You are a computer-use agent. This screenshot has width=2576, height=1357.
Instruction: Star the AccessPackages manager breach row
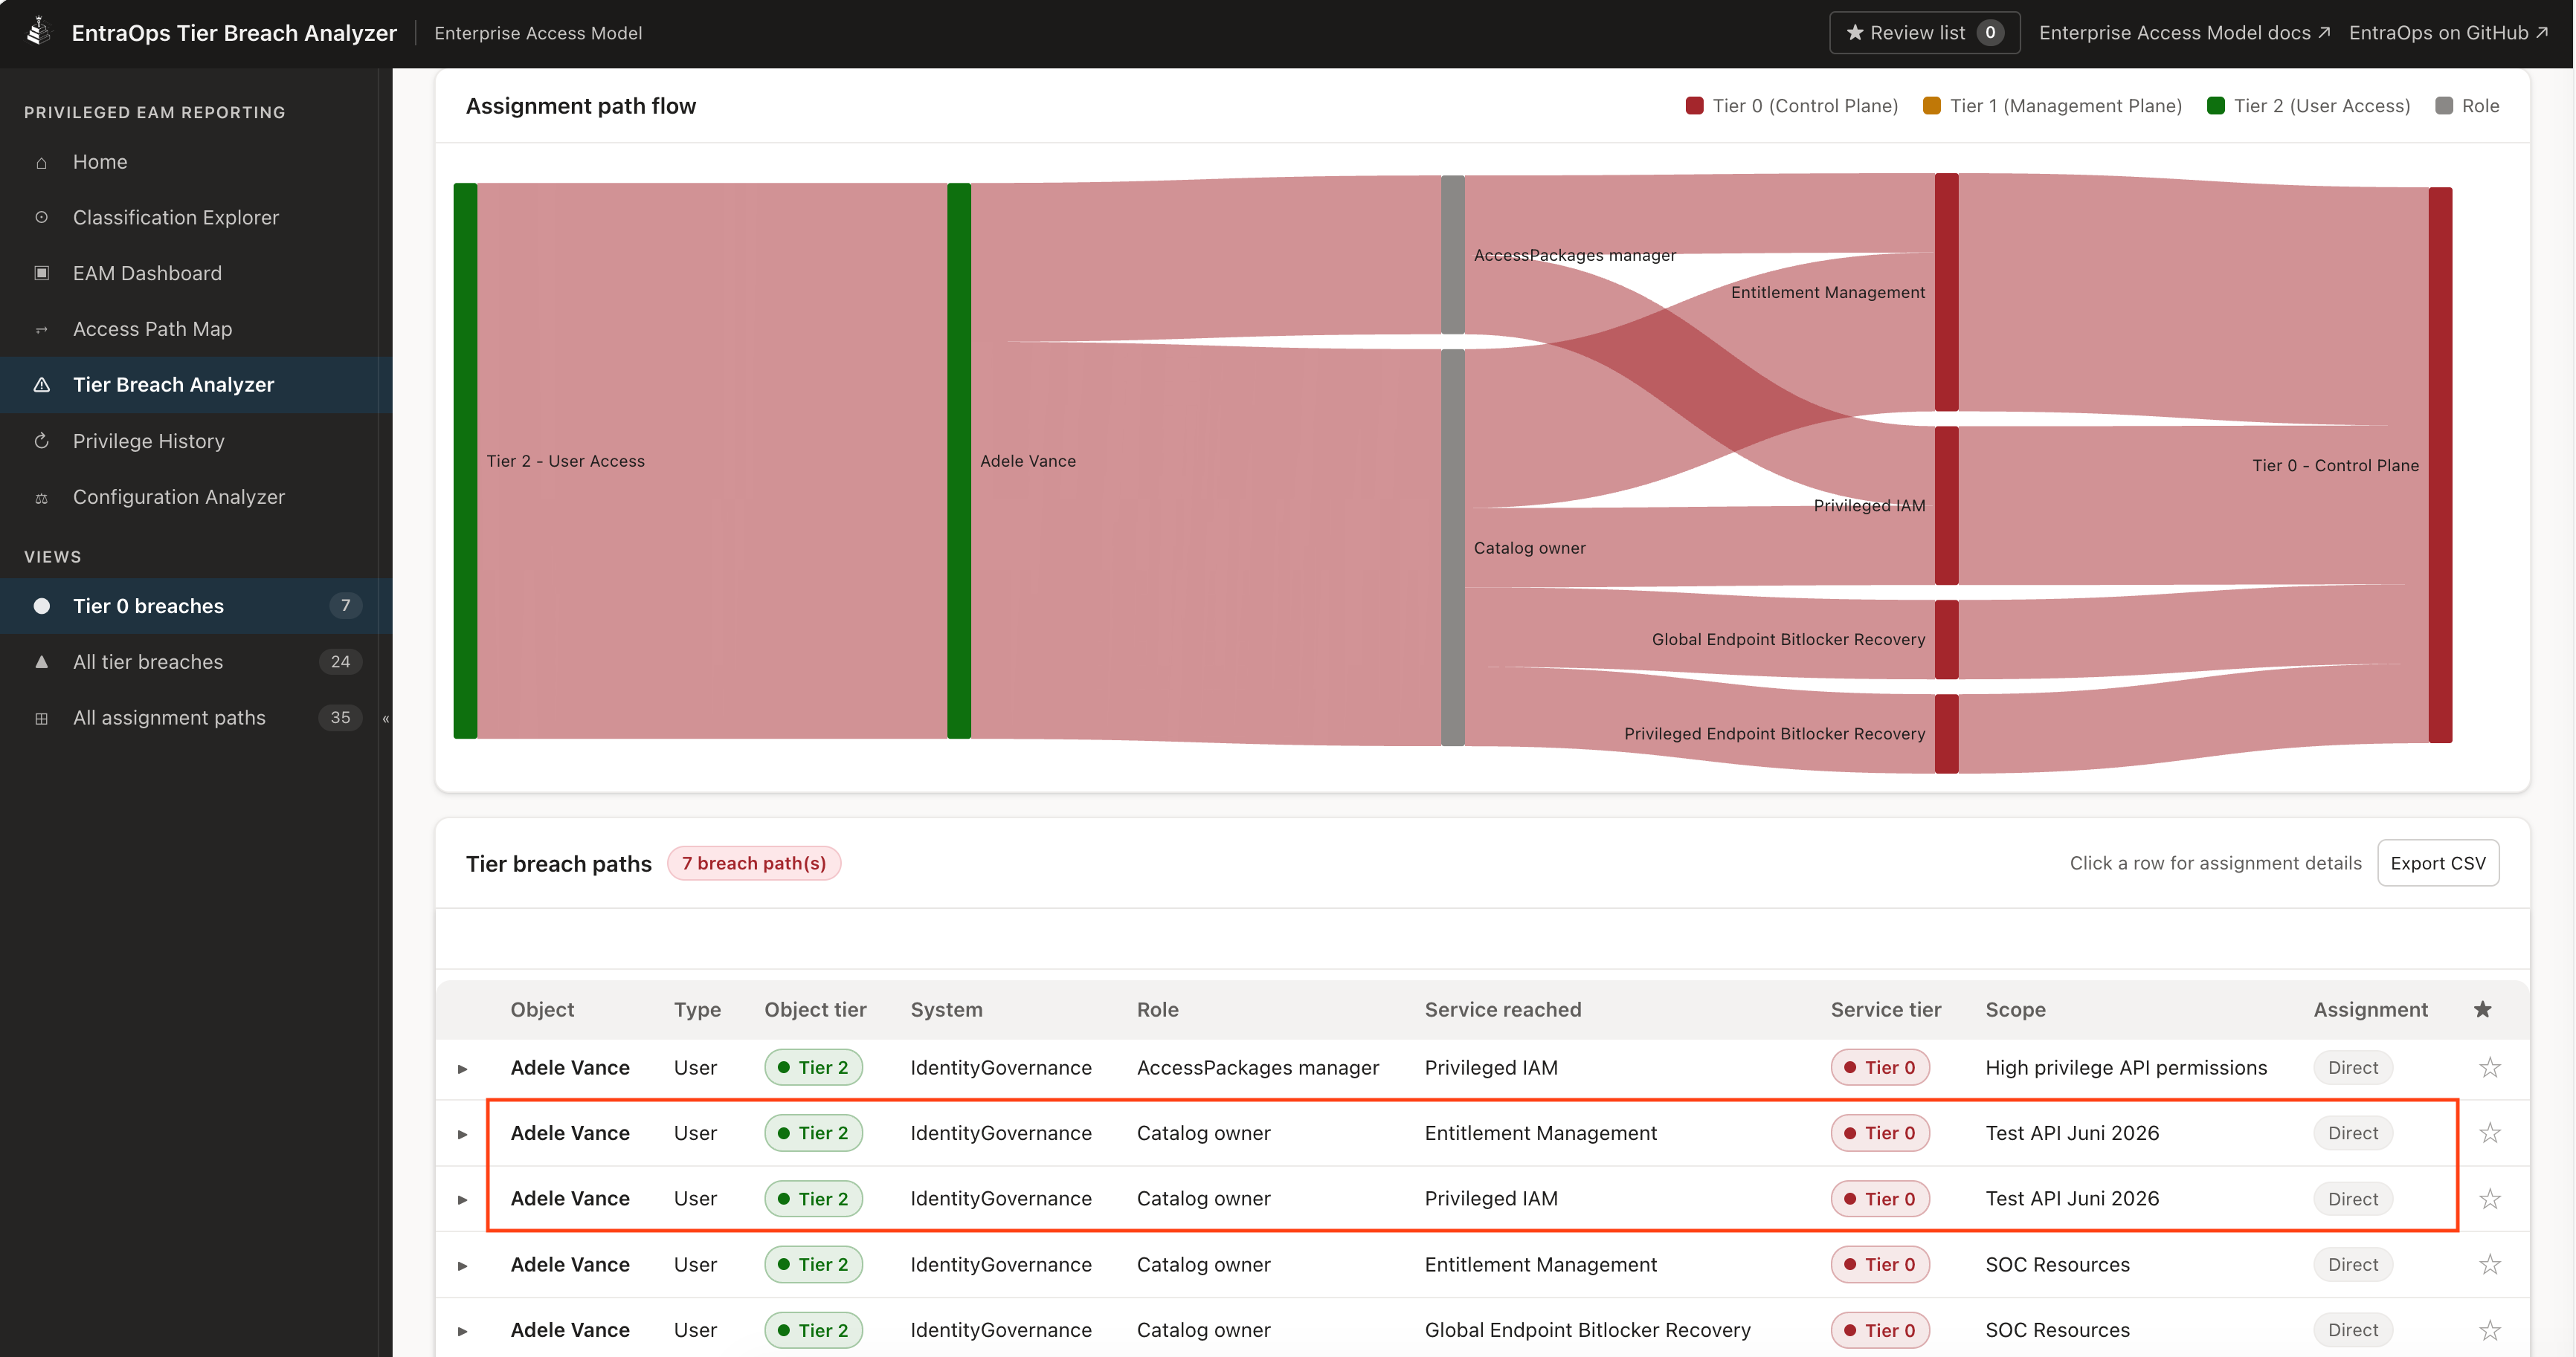tap(2490, 1067)
